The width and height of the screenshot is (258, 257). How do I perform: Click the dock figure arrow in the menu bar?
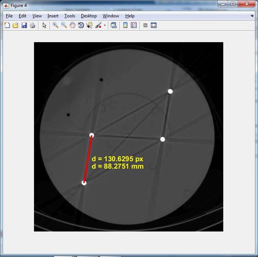252,16
